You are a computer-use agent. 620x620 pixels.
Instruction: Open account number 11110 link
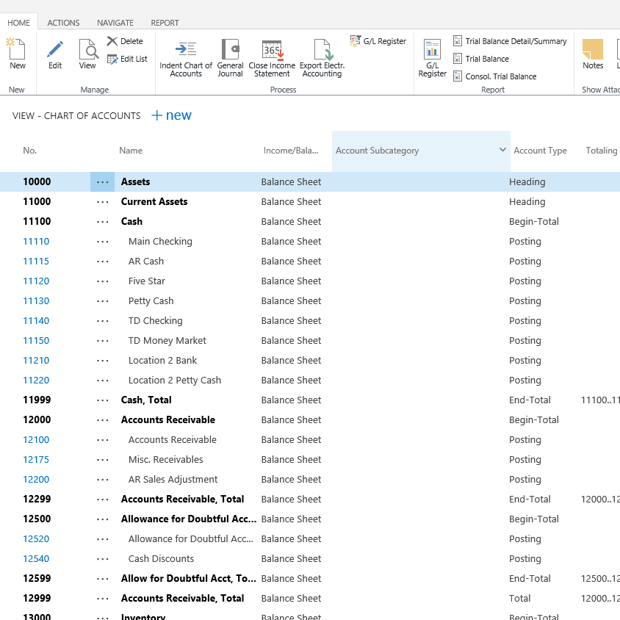tap(36, 242)
